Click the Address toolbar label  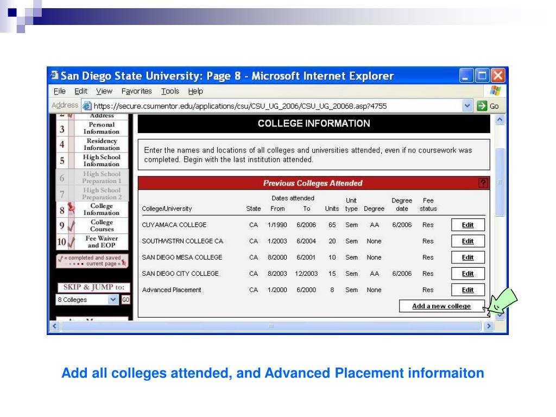65,105
